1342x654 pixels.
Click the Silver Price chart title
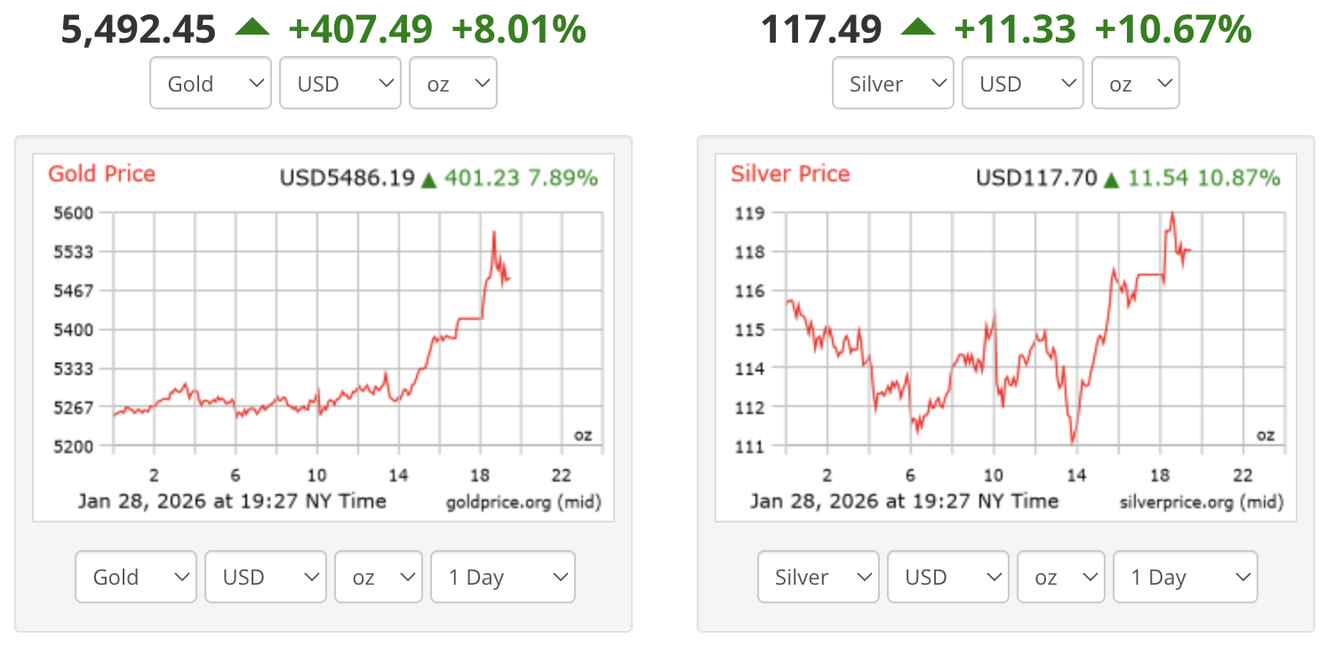point(790,174)
